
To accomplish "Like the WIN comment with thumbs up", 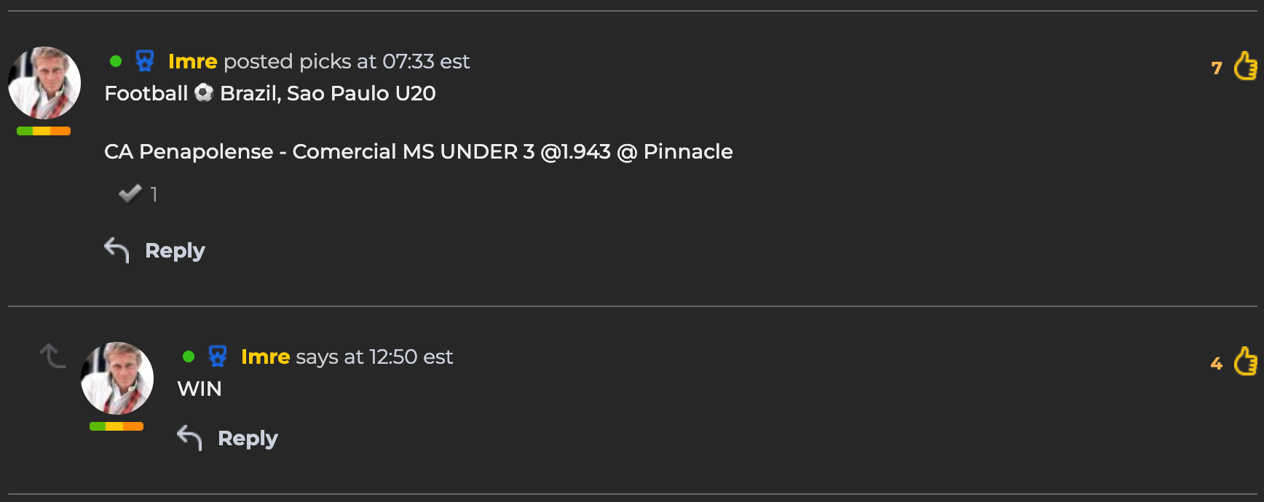I will [1245, 361].
